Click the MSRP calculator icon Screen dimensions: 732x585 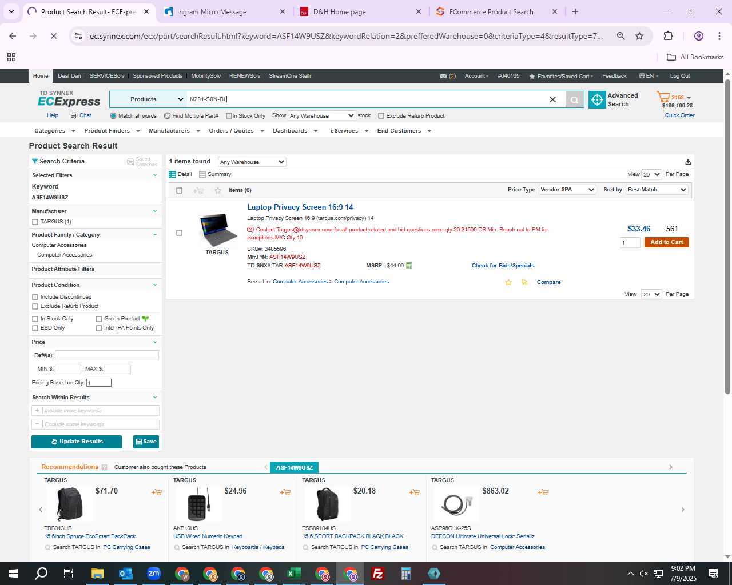(x=409, y=266)
